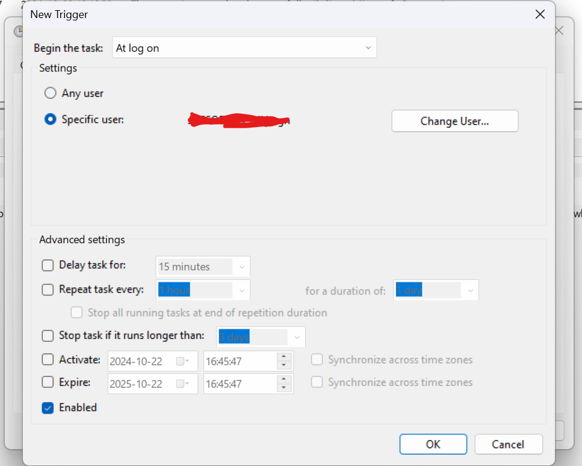Expand the 1 hour repeat interval dropdown
Screen dimensions: 582x466
tap(242, 291)
